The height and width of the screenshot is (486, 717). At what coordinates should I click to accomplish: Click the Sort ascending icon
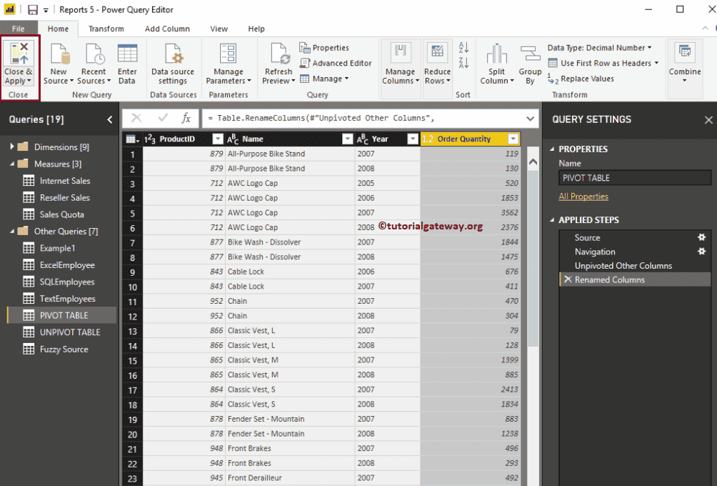tap(463, 48)
